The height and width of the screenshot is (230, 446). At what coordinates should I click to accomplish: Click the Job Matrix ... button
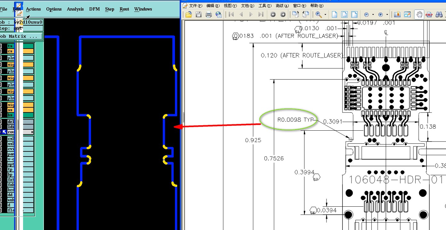click(x=21, y=36)
